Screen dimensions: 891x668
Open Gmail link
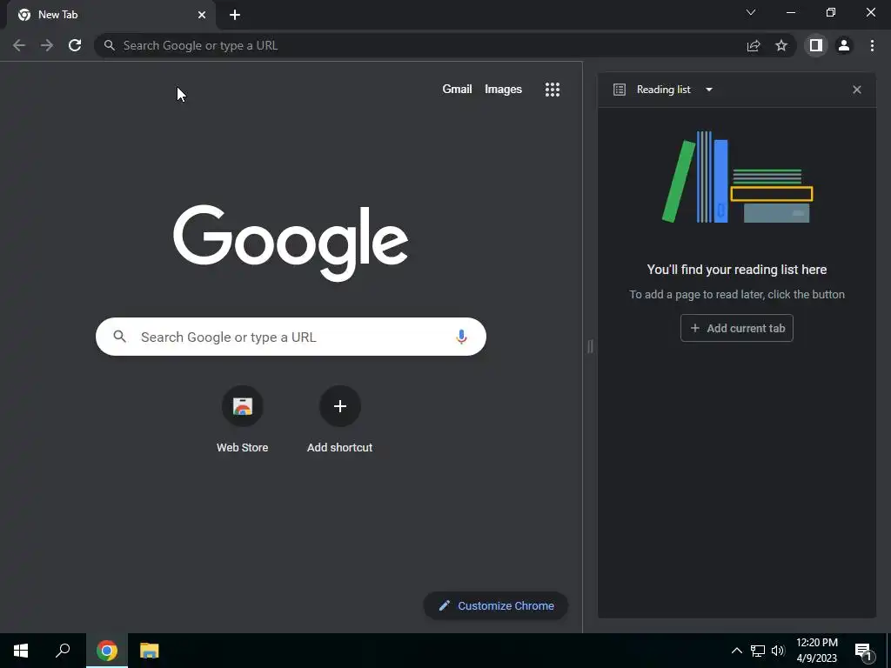[457, 90]
